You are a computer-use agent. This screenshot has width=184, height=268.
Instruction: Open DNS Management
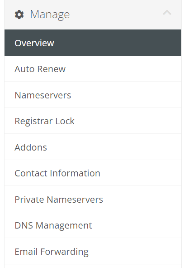[x=93, y=225]
